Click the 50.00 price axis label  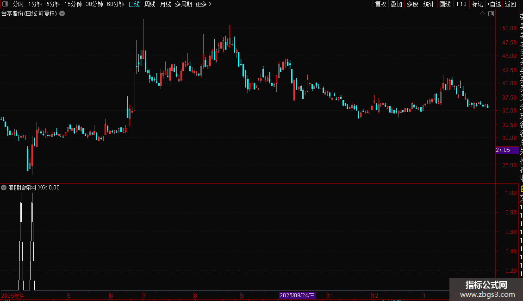pos(509,28)
